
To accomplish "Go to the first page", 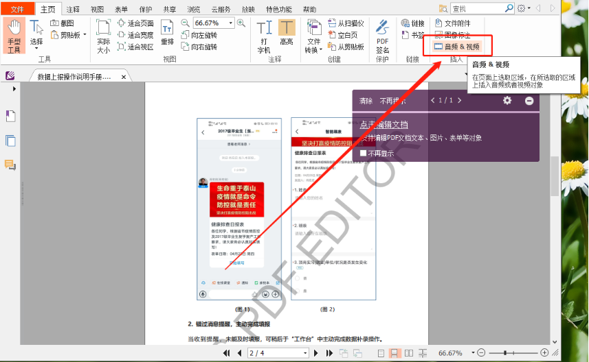I will (226, 353).
